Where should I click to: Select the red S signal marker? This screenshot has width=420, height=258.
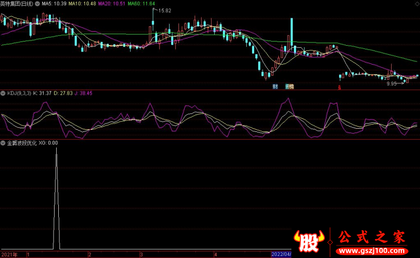coord(339,87)
